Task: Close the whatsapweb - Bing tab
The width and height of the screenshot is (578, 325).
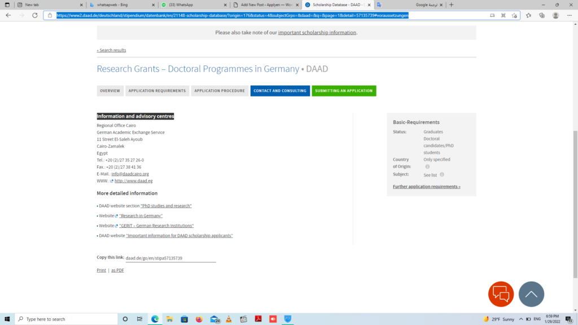Action: pyautogui.click(x=154, y=5)
